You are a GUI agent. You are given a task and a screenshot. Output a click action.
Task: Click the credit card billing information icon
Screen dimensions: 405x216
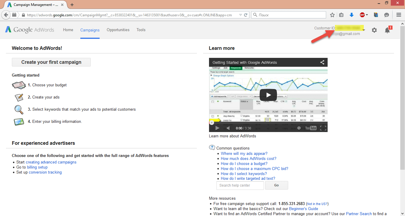click(x=19, y=122)
